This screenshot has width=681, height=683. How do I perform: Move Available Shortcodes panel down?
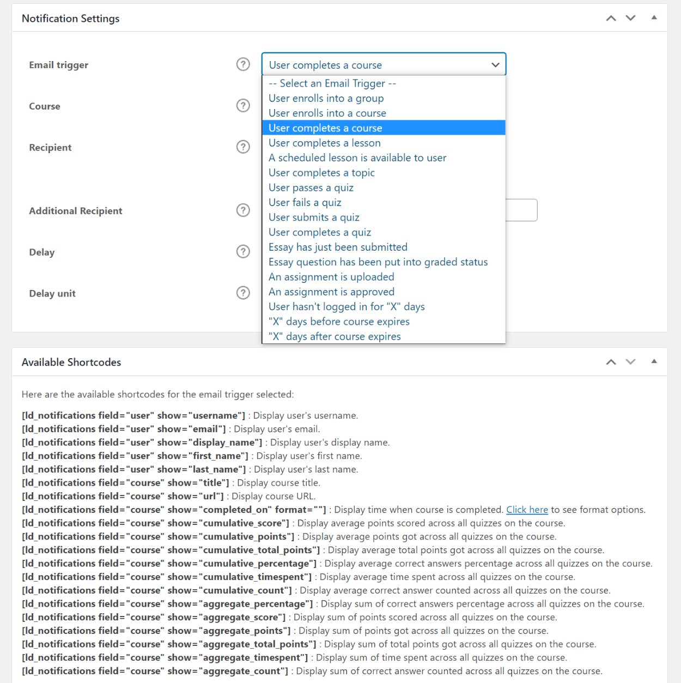point(631,362)
